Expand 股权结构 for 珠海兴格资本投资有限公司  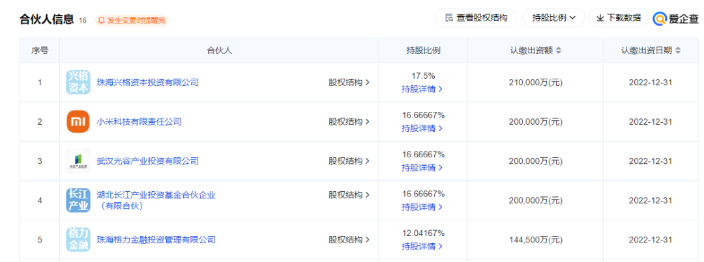[349, 83]
